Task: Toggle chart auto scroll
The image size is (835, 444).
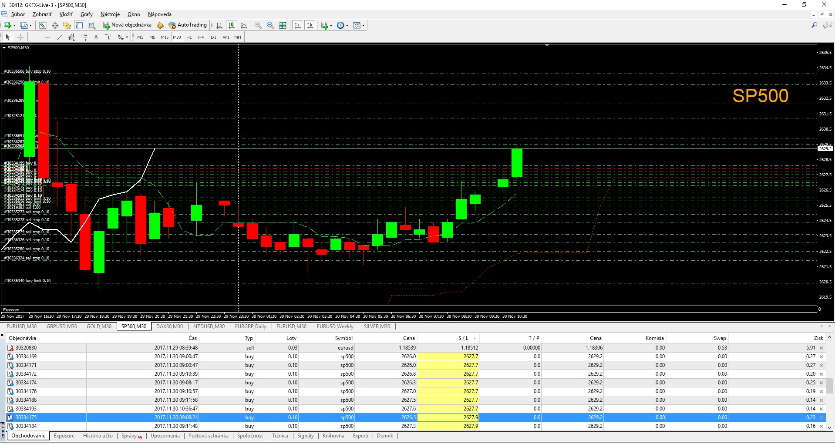Action: tap(298, 25)
